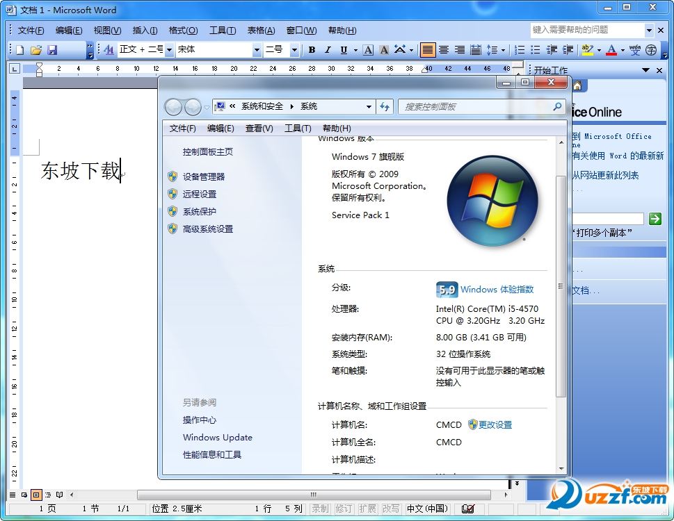Open 远程设置 in the sidebar
Viewport: 674px width, 521px height.
pos(200,194)
